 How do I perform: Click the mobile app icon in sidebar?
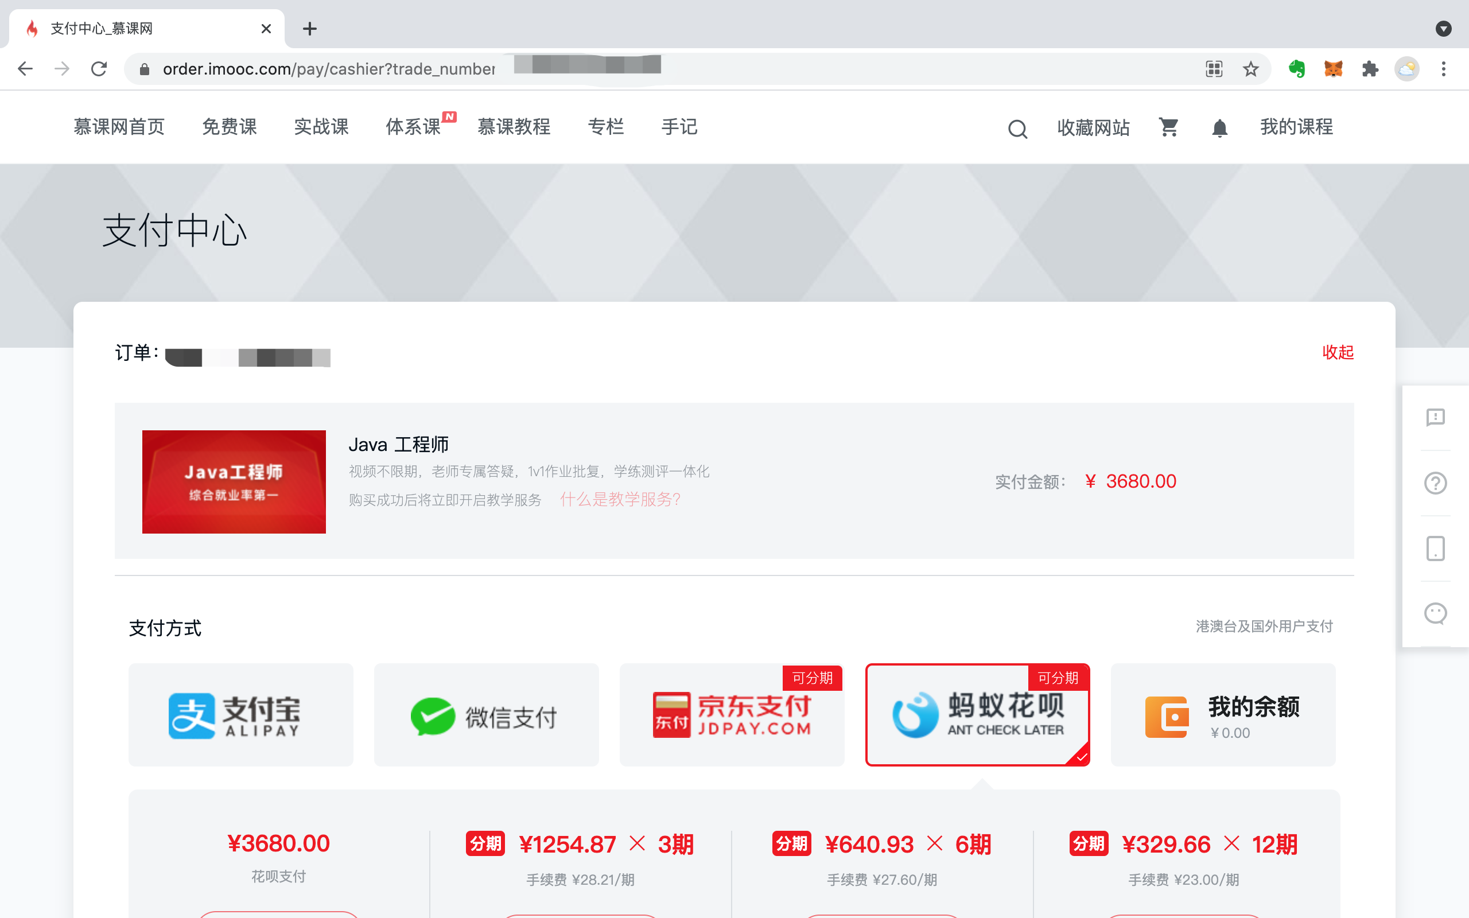tap(1435, 549)
